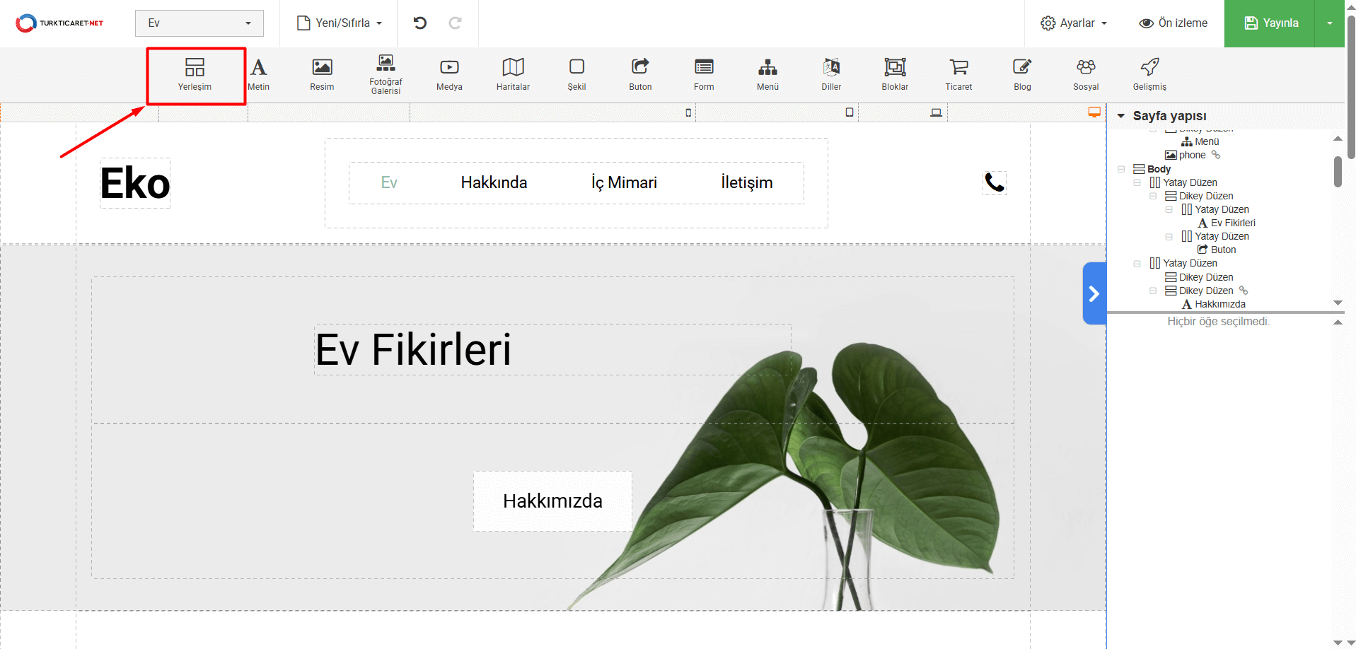
Task: Click the Hakkında navigation menu item
Action: 494,182
